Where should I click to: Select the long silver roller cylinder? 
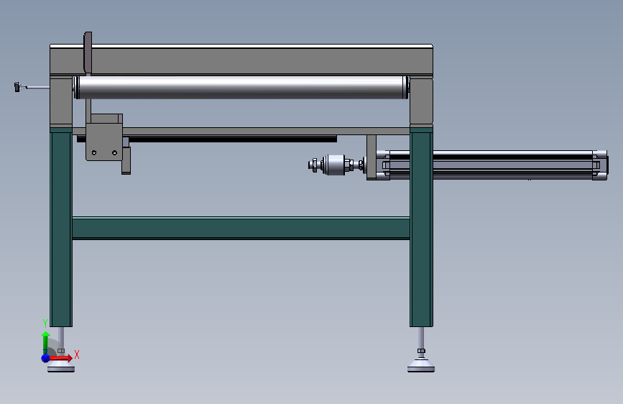point(241,87)
